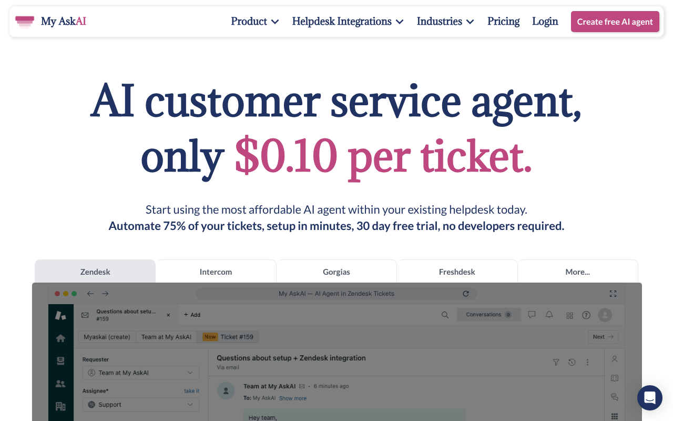The height and width of the screenshot is (421, 673).
Task: Go to the Pricing page
Action: click(x=503, y=22)
